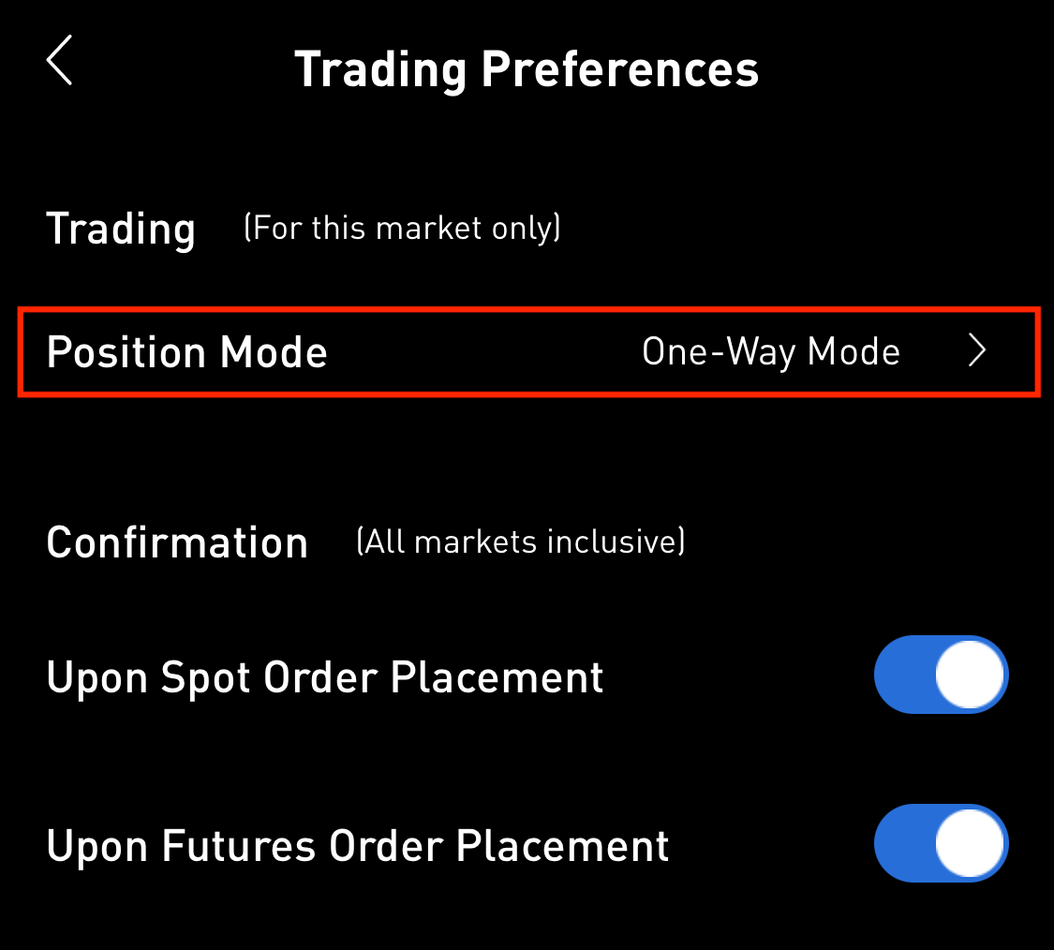Viewport: 1054px width, 950px height.
Task: Click the Trading section header
Action: [x=121, y=228]
